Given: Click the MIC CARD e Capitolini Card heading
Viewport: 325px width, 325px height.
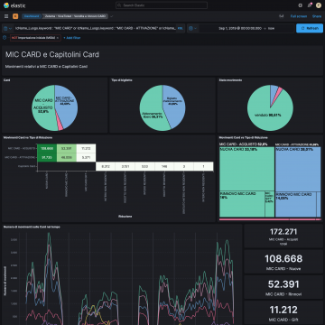Looking at the screenshot, I should 52,54.
